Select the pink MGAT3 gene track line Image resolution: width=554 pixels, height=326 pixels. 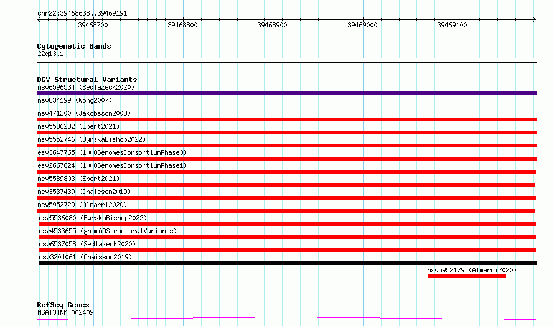(x=286, y=319)
